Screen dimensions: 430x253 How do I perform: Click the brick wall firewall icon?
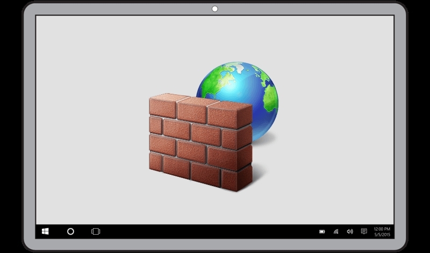200,142
